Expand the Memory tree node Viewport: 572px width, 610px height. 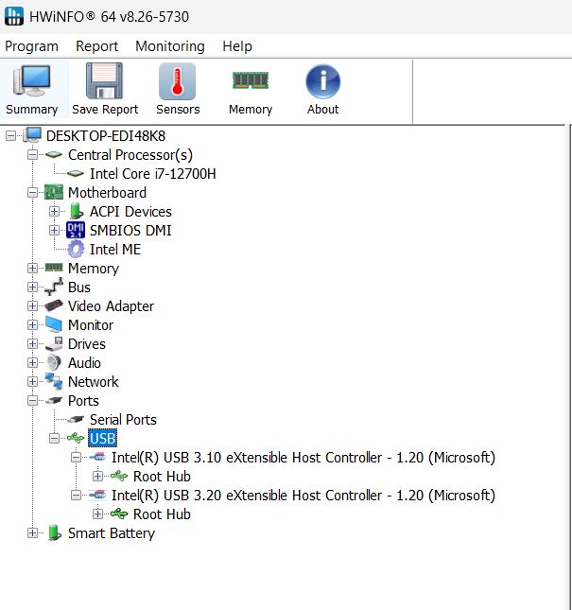click(33, 268)
